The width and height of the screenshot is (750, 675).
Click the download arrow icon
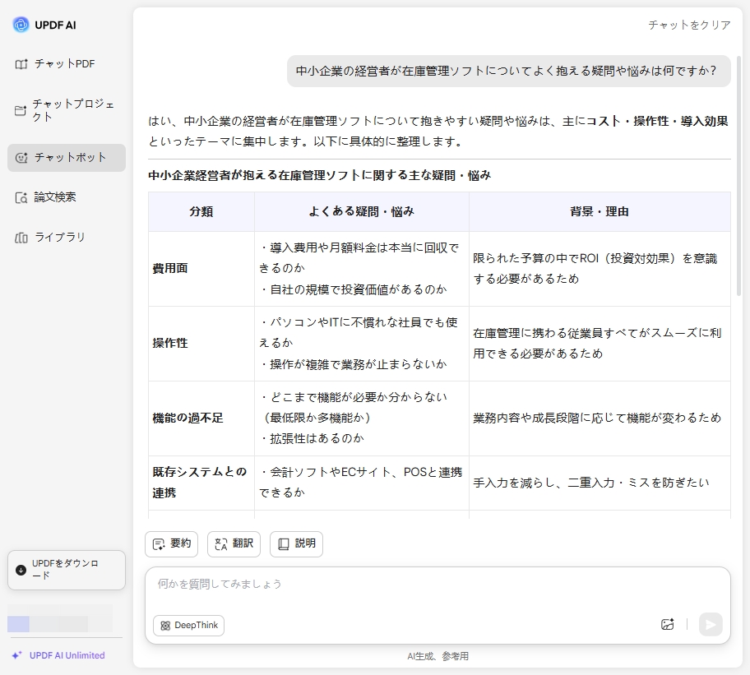pos(21,570)
